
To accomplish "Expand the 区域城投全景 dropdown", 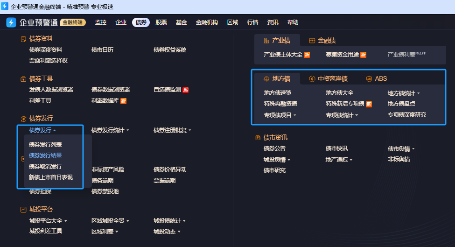I will (110, 221).
